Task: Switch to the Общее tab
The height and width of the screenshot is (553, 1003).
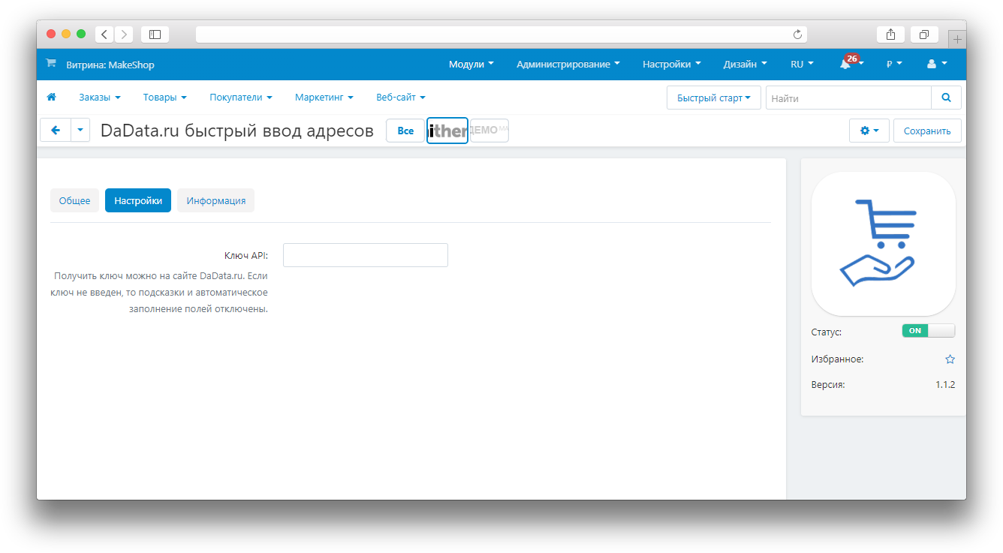Action: pyautogui.click(x=74, y=200)
